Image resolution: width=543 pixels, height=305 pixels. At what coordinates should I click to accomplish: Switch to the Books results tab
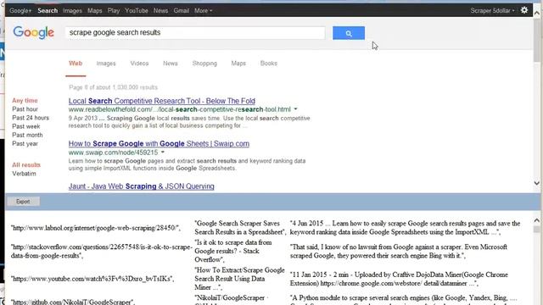click(269, 64)
